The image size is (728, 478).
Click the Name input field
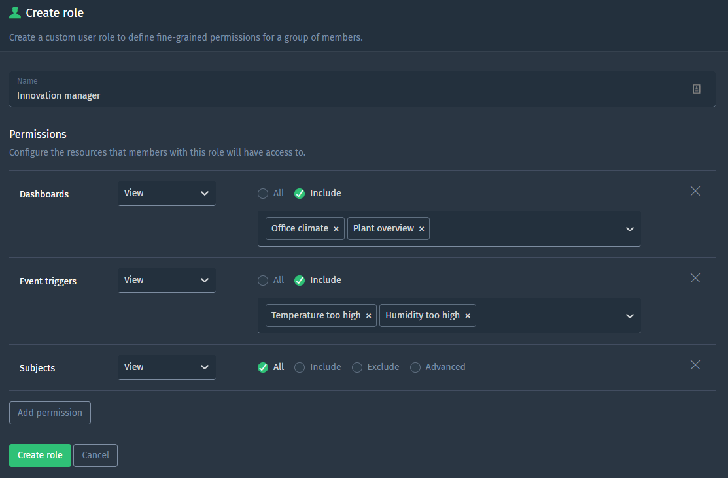click(262, 95)
